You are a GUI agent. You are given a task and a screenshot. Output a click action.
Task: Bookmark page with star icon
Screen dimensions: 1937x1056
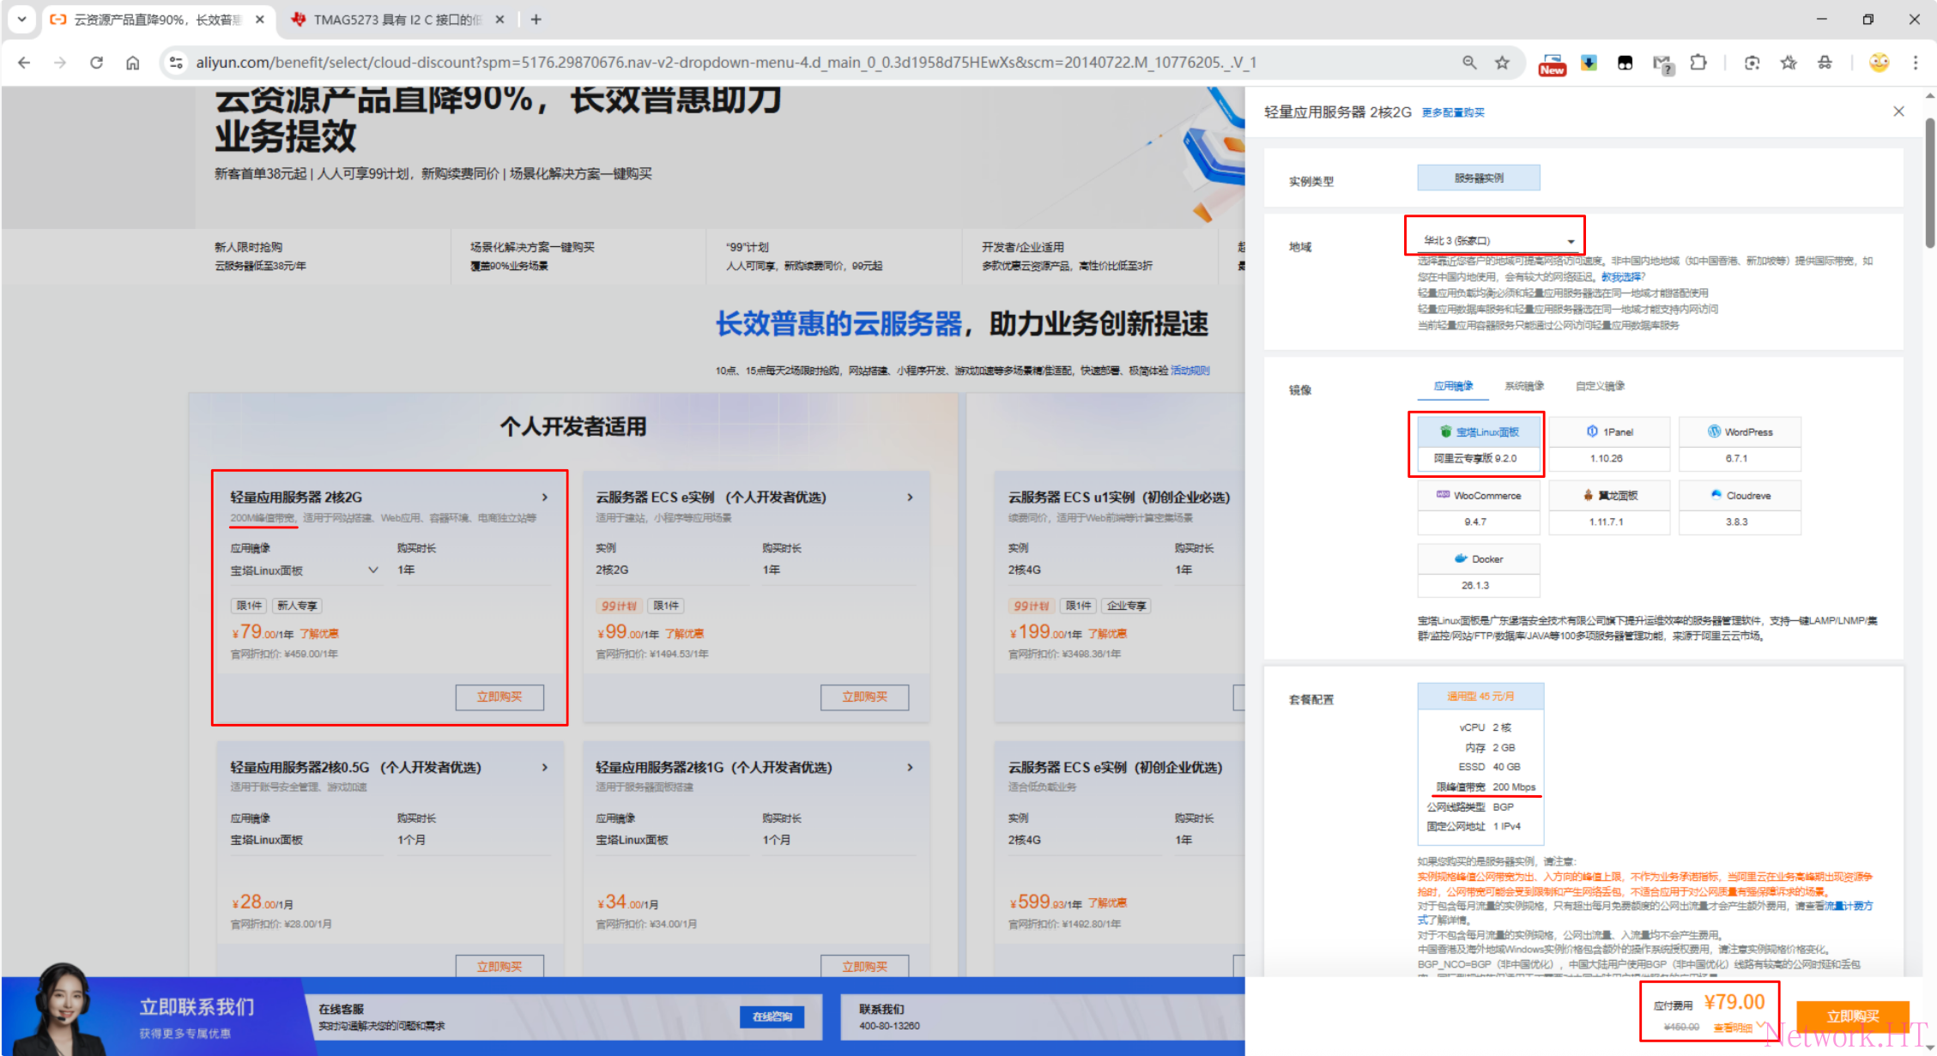click(x=1502, y=63)
